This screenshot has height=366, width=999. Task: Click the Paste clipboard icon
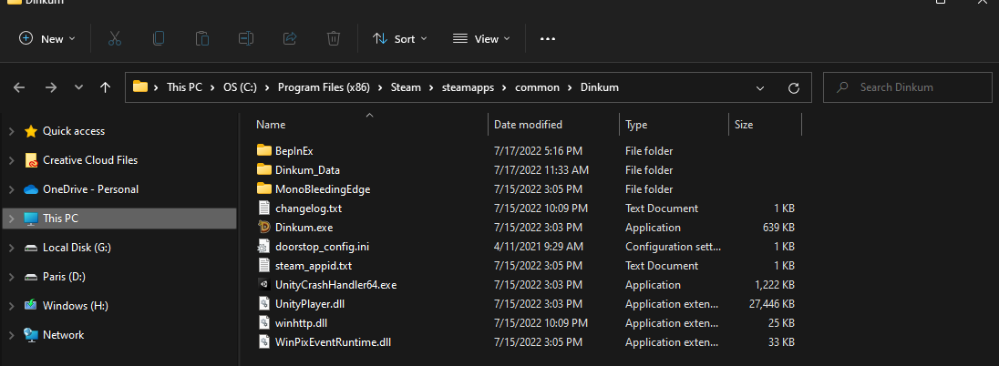pyautogui.click(x=202, y=38)
